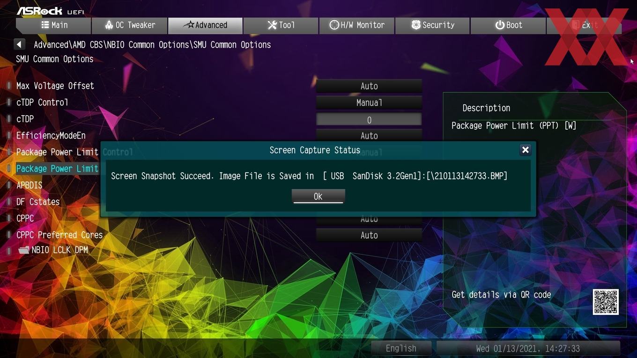Click the ASRock UEFI logo
The width and height of the screenshot is (637, 358).
click(x=50, y=11)
